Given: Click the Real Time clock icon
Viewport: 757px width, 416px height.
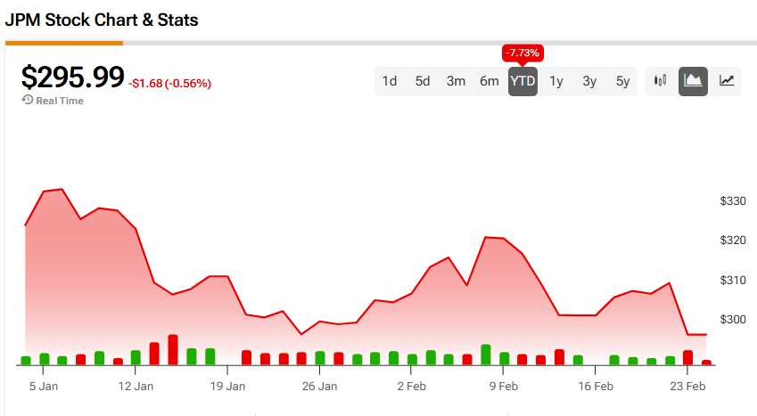Looking at the screenshot, I should click(28, 100).
